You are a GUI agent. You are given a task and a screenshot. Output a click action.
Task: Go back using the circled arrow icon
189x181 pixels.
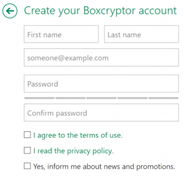click(x=10, y=11)
